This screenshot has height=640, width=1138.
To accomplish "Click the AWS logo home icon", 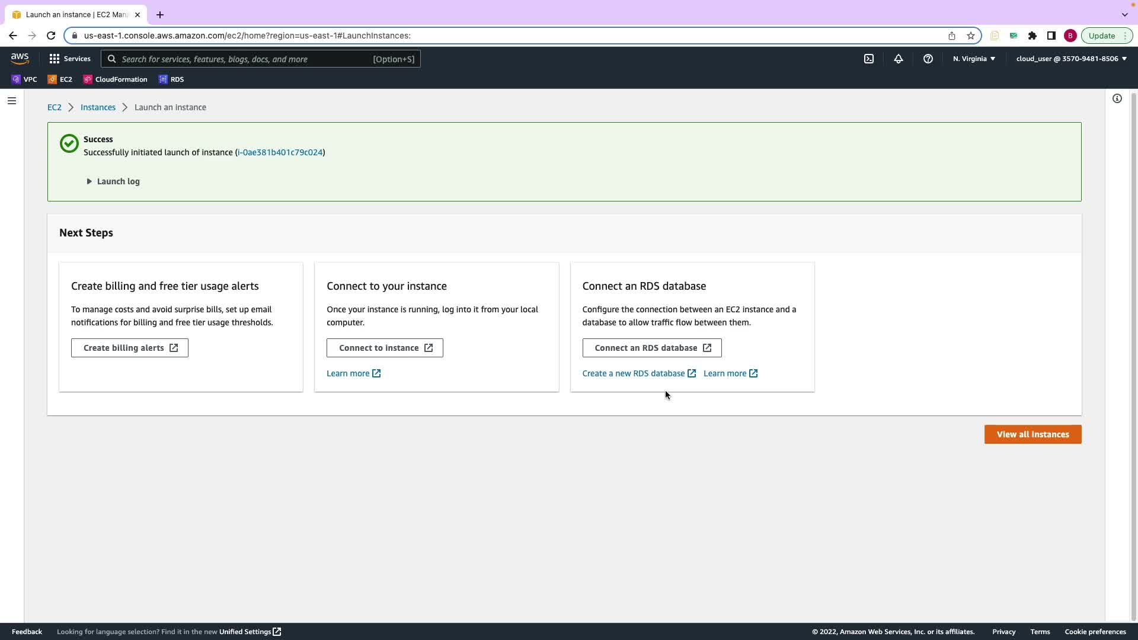I will [x=20, y=59].
